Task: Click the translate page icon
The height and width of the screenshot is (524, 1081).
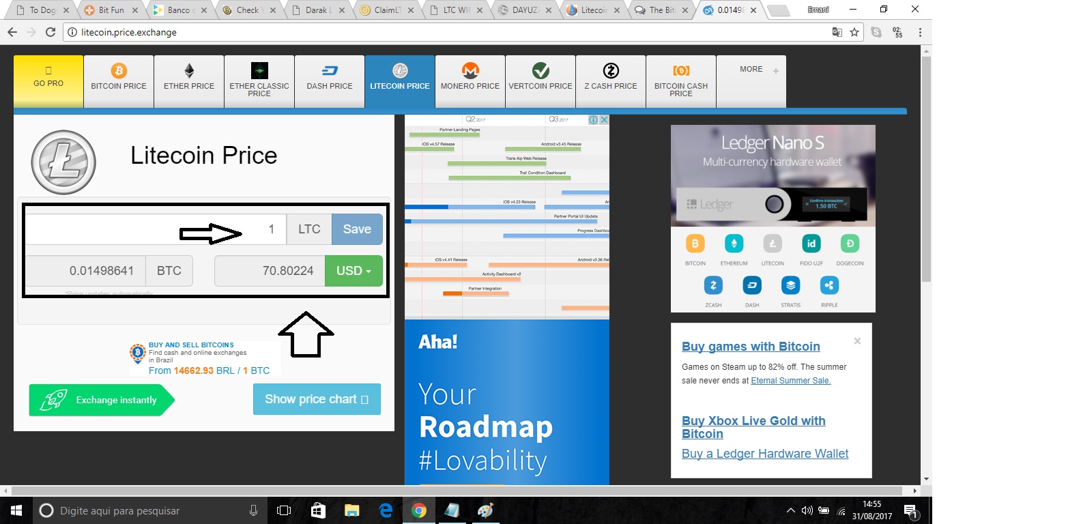Action: click(837, 32)
